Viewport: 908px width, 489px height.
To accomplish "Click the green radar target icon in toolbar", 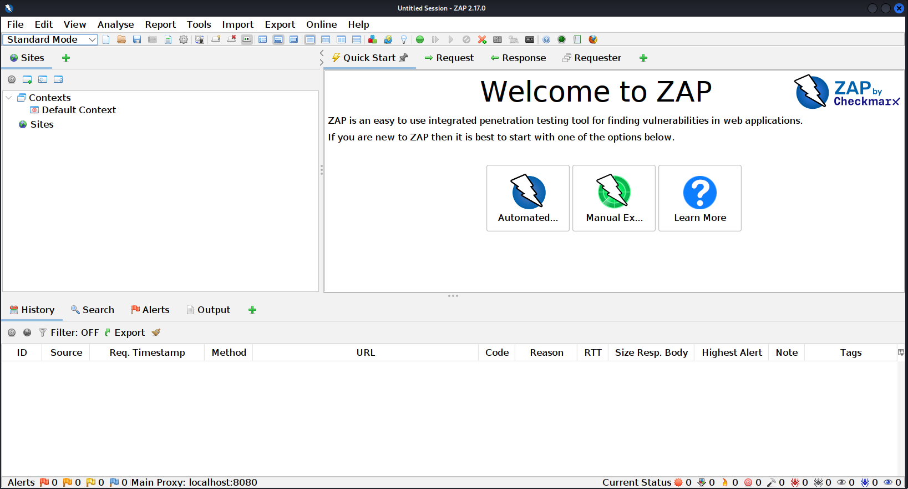I will click(562, 39).
